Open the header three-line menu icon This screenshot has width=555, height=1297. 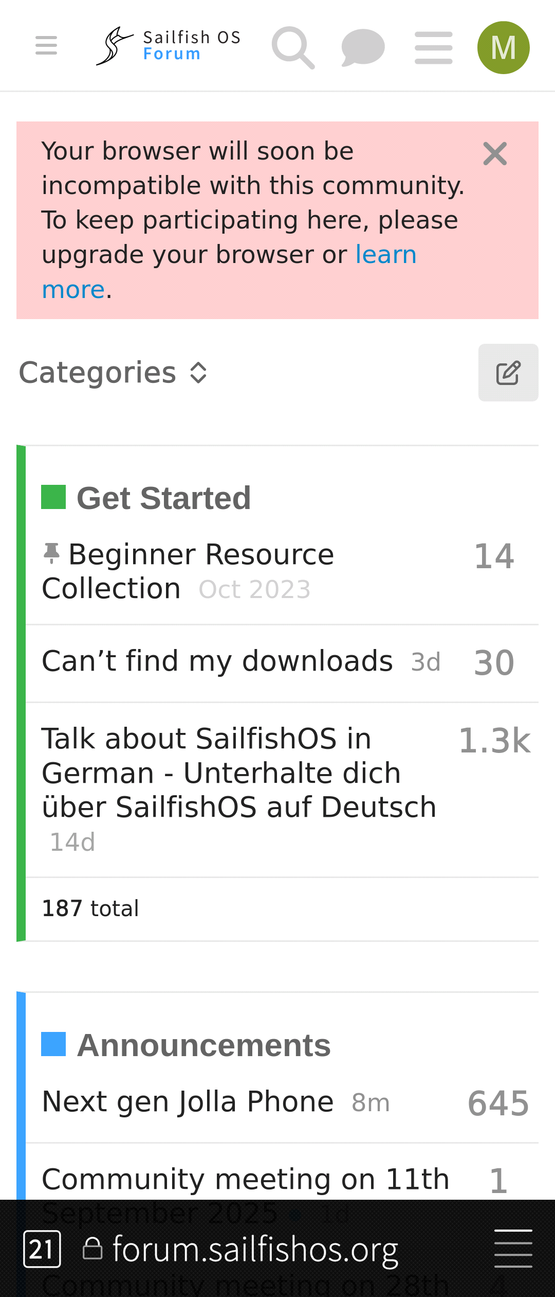tap(434, 47)
